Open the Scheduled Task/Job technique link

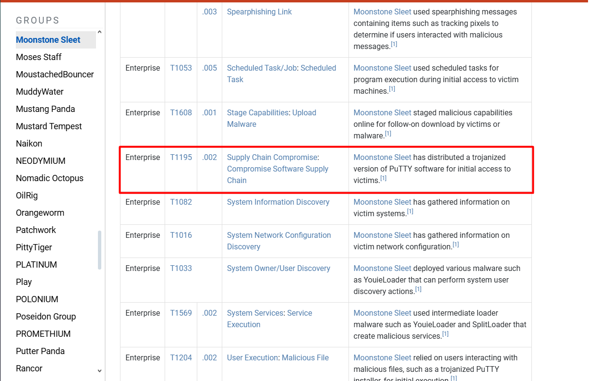(262, 68)
